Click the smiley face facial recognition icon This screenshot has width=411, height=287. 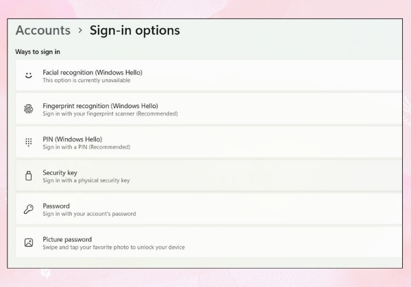[29, 75]
